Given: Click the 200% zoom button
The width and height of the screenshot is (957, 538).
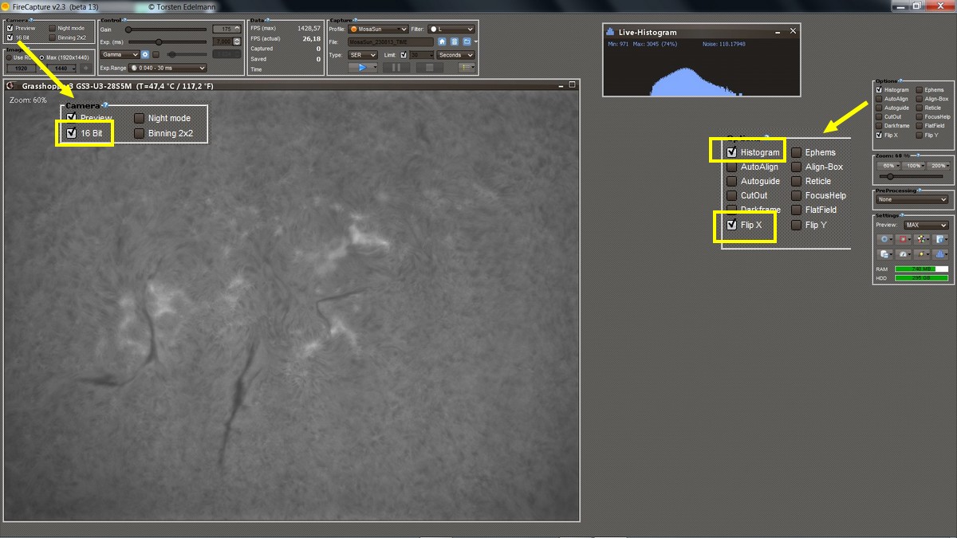Looking at the screenshot, I should tap(938, 166).
